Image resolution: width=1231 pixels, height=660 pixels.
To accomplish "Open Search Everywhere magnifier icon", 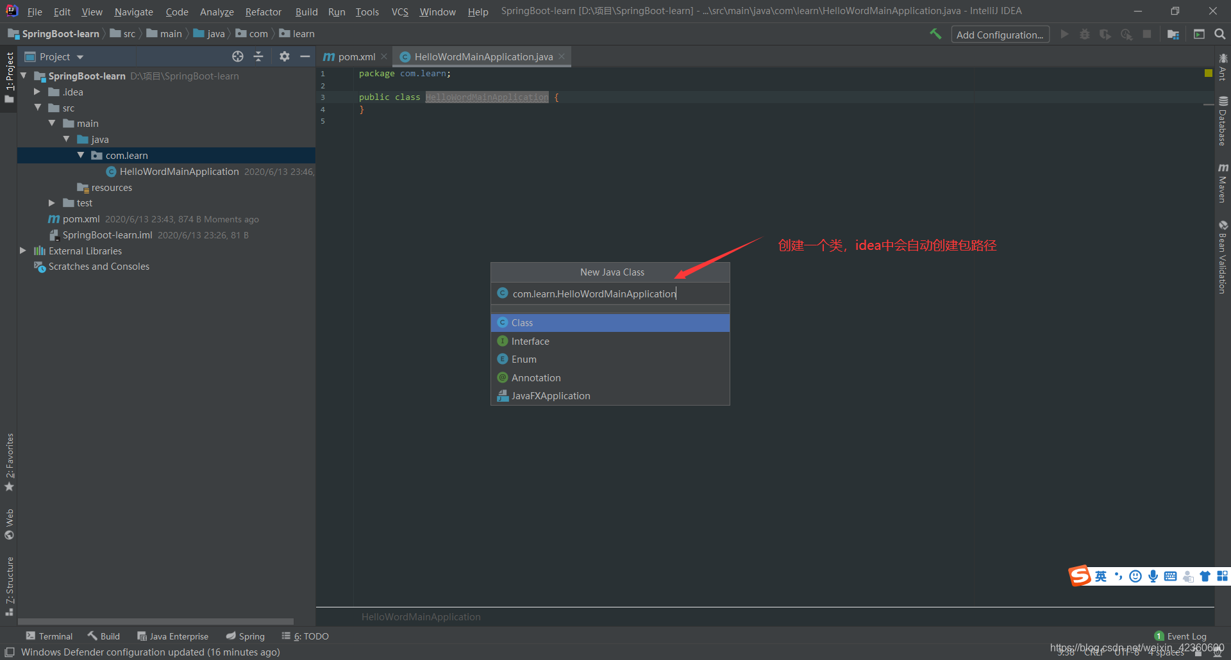I will [x=1220, y=34].
